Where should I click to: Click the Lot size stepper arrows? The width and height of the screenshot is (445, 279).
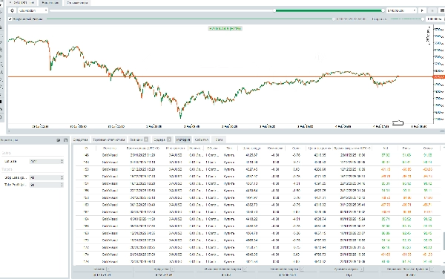pyautogui.click(x=62, y=161)
